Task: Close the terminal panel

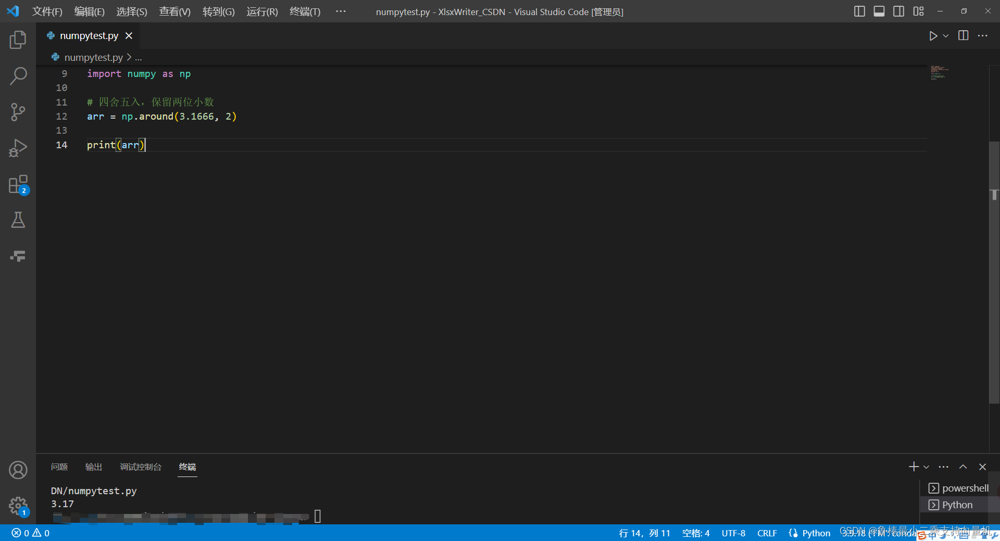Action: pyautogui.click(x=982, y=467)
